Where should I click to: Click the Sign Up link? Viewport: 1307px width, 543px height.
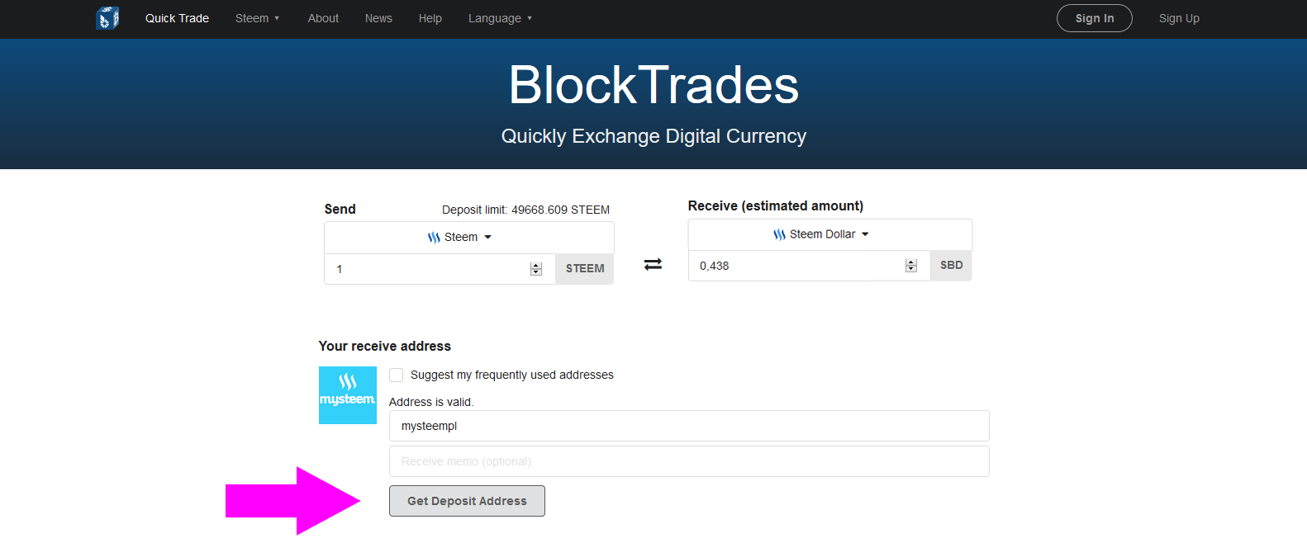click(1179, 18)
